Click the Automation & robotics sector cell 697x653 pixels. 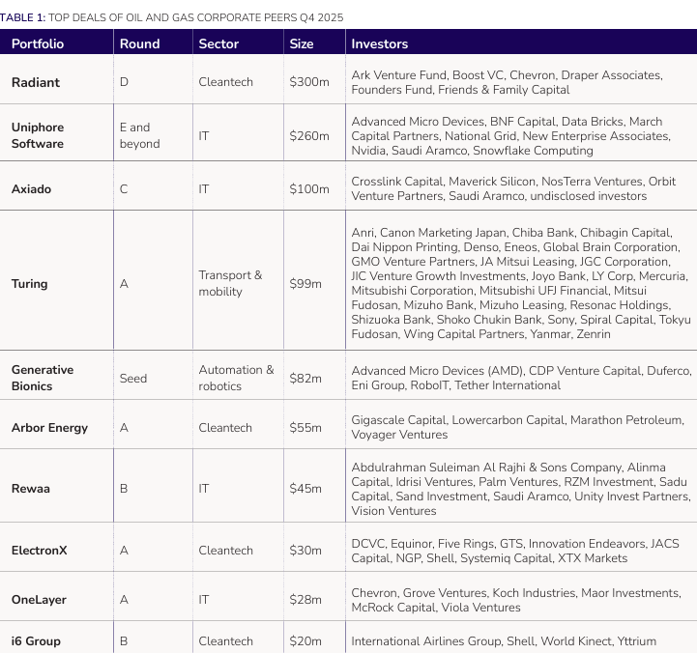click(236, 378)
